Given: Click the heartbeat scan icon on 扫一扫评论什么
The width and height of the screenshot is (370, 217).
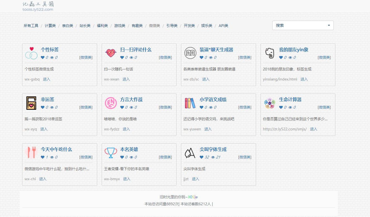Looking at the screenshot, I should (x=111, y=52).
